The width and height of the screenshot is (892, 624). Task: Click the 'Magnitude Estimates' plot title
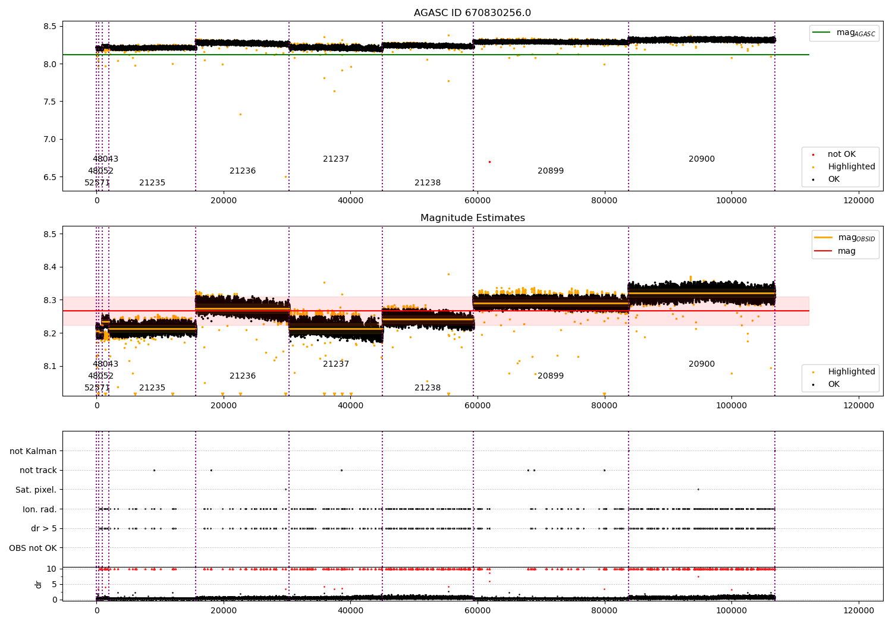[x=472, y=218]
